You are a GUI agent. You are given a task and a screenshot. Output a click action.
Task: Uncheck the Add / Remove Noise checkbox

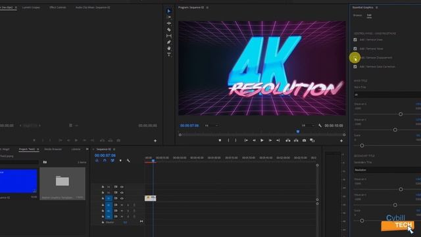355,49
